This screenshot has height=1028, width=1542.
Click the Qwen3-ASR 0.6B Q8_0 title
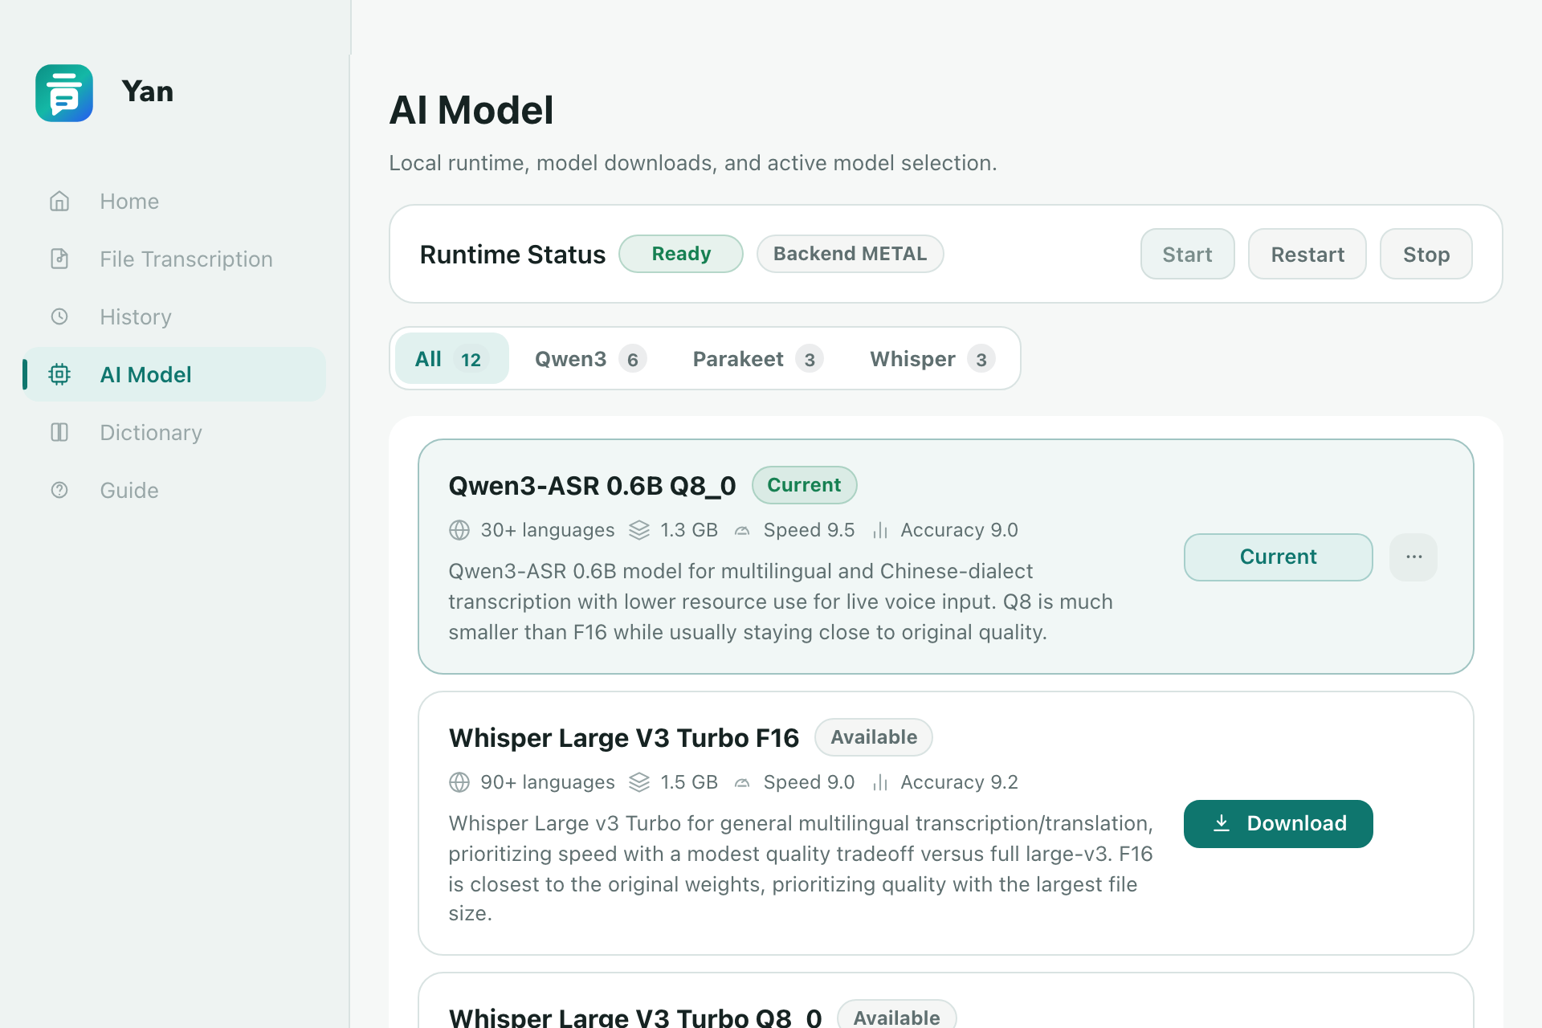592,486
